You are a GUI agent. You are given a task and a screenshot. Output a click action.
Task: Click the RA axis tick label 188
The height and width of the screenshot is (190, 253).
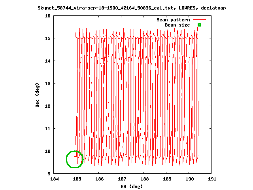145,179
